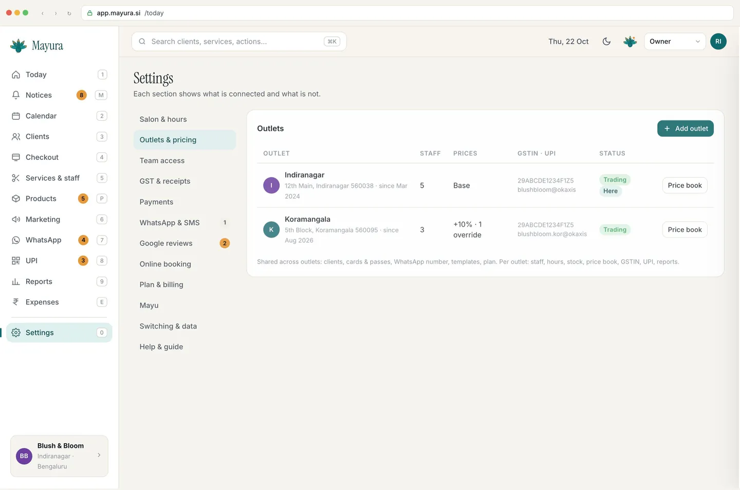Click the Add outlet button
This screenshot has height=490, width=740.
point(685,129)
